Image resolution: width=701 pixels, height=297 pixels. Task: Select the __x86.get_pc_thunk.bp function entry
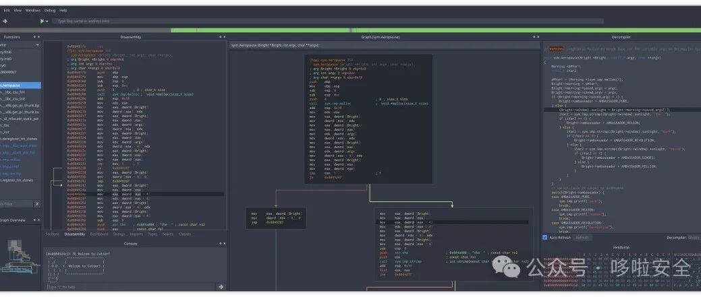pos(20,105)
